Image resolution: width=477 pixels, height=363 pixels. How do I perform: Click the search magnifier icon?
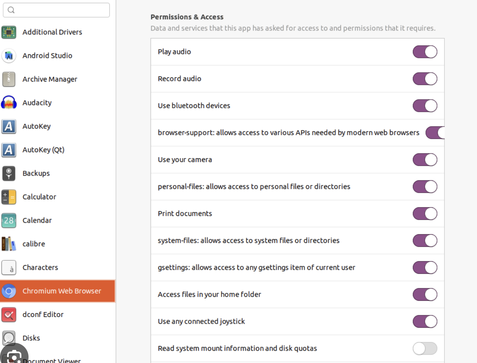(11, 10)
